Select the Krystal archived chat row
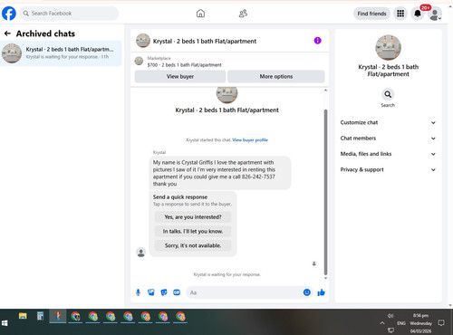Screen dimensions: 453x335 pos(61,53)
